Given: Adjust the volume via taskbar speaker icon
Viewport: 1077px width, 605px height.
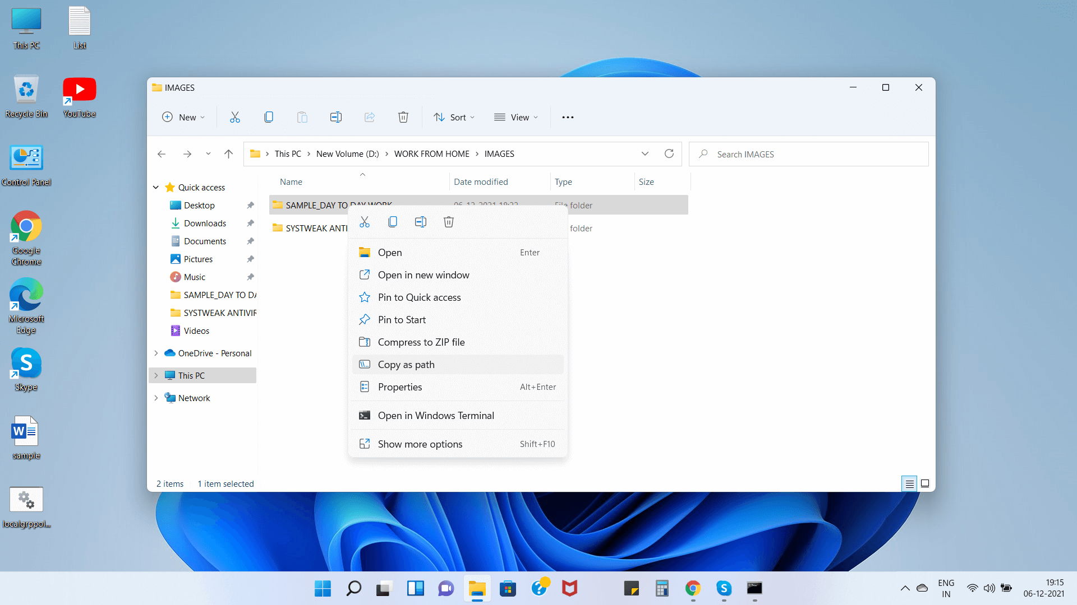Looking at the screenshot, I should tap(989, 588).
